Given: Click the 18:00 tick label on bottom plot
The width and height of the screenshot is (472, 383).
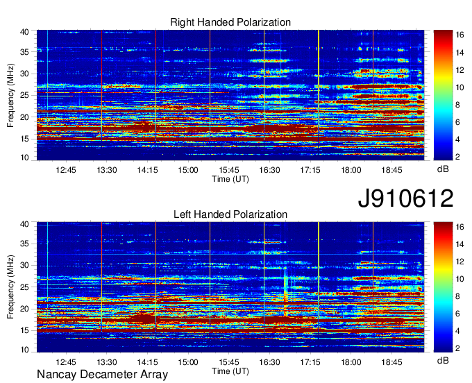Looking at the screenshot, I should (351, 362).
